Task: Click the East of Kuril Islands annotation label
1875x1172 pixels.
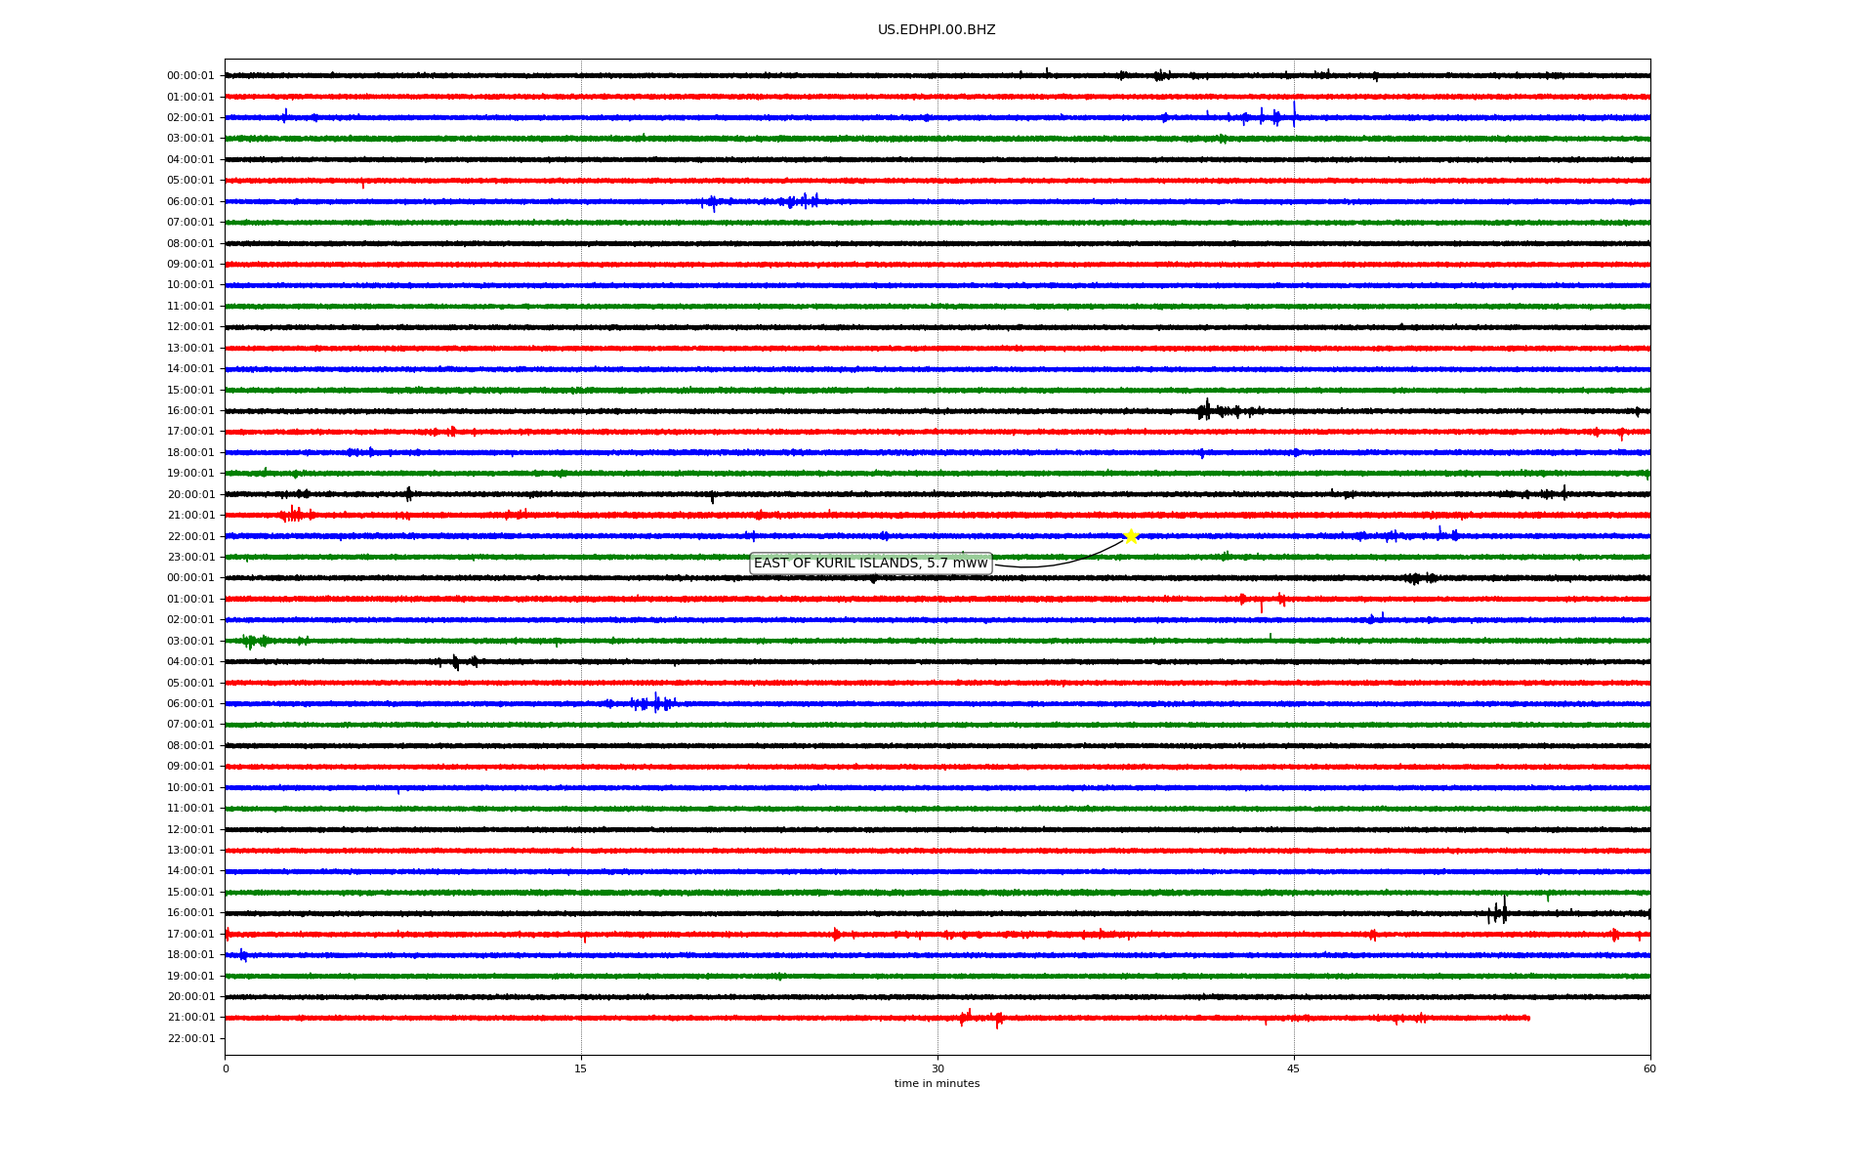Action: (870, 564)
